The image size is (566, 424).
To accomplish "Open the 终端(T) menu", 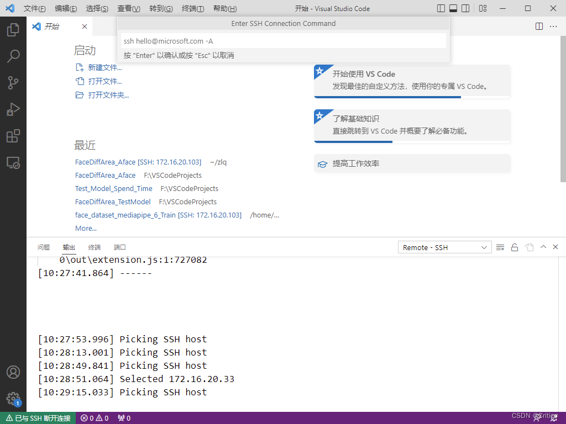I will pyautogui.click(x=193, y=8).
